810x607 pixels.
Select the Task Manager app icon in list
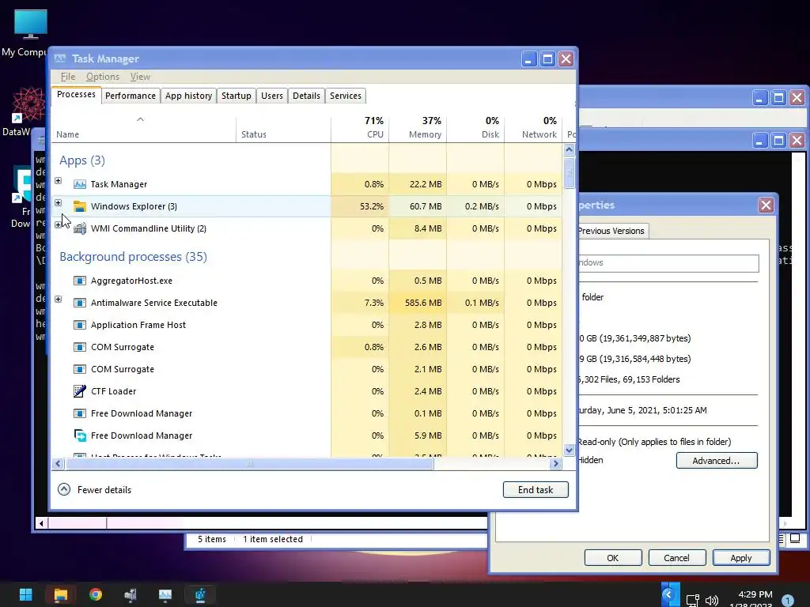click(80, 184)
